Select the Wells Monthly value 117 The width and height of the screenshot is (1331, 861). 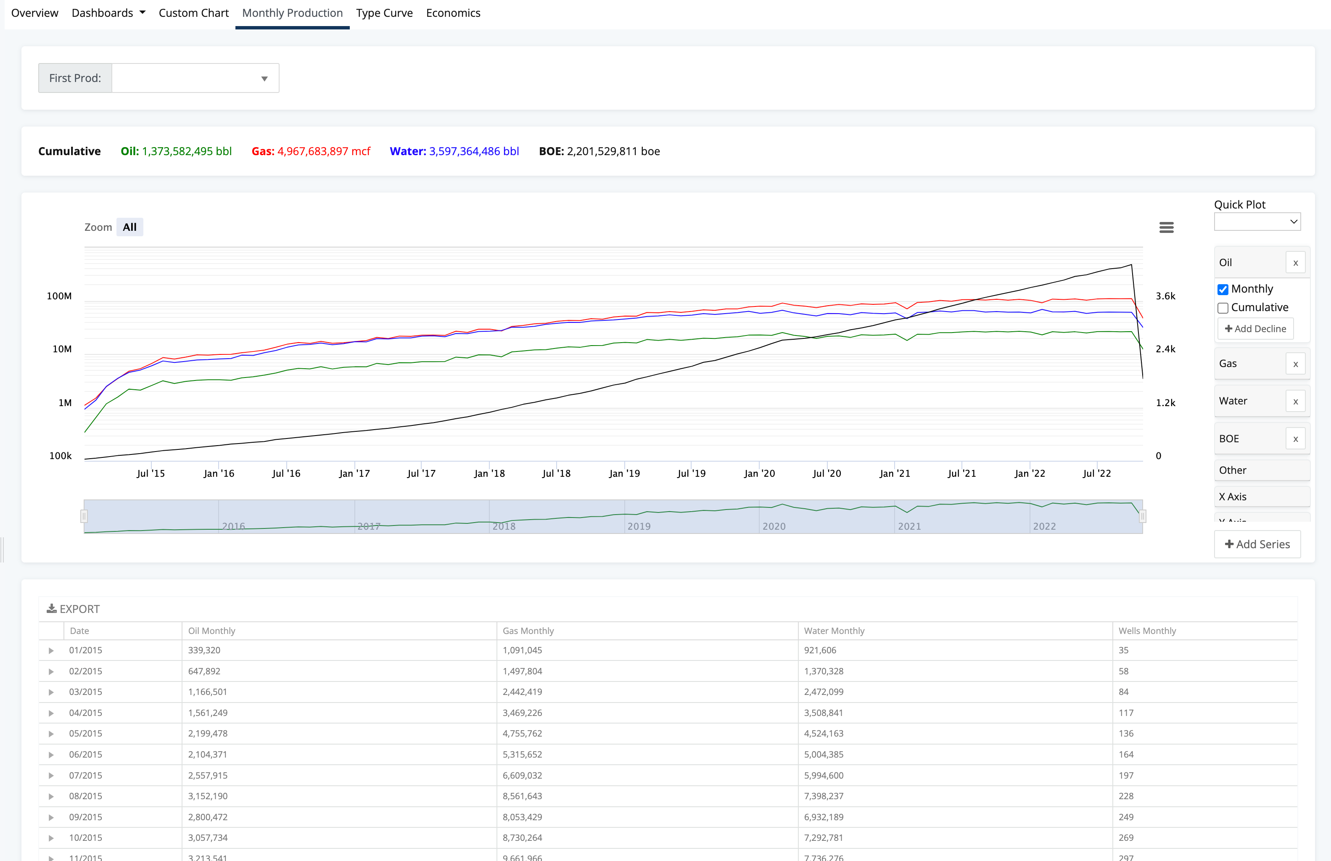(1126, 713)
